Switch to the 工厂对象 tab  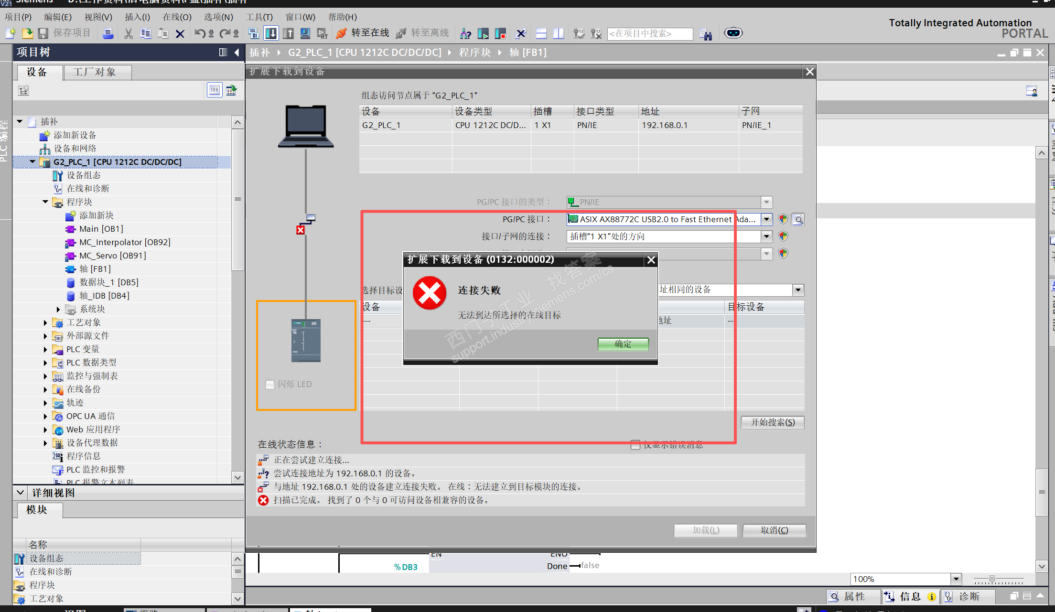point(95,72)
